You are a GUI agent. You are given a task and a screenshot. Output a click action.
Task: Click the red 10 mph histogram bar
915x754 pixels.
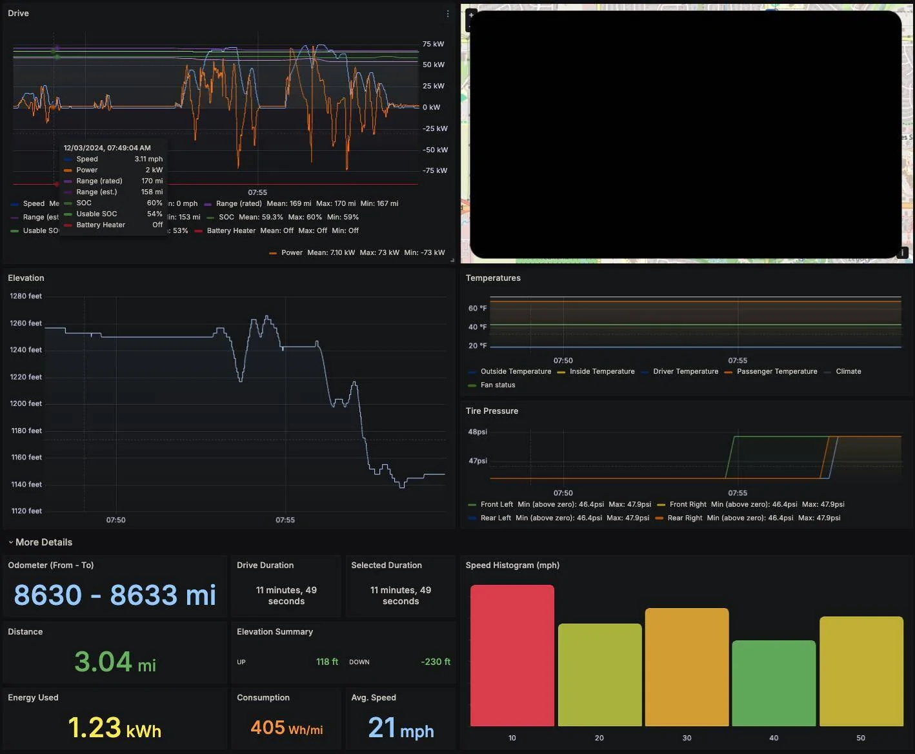coord(512,656)
